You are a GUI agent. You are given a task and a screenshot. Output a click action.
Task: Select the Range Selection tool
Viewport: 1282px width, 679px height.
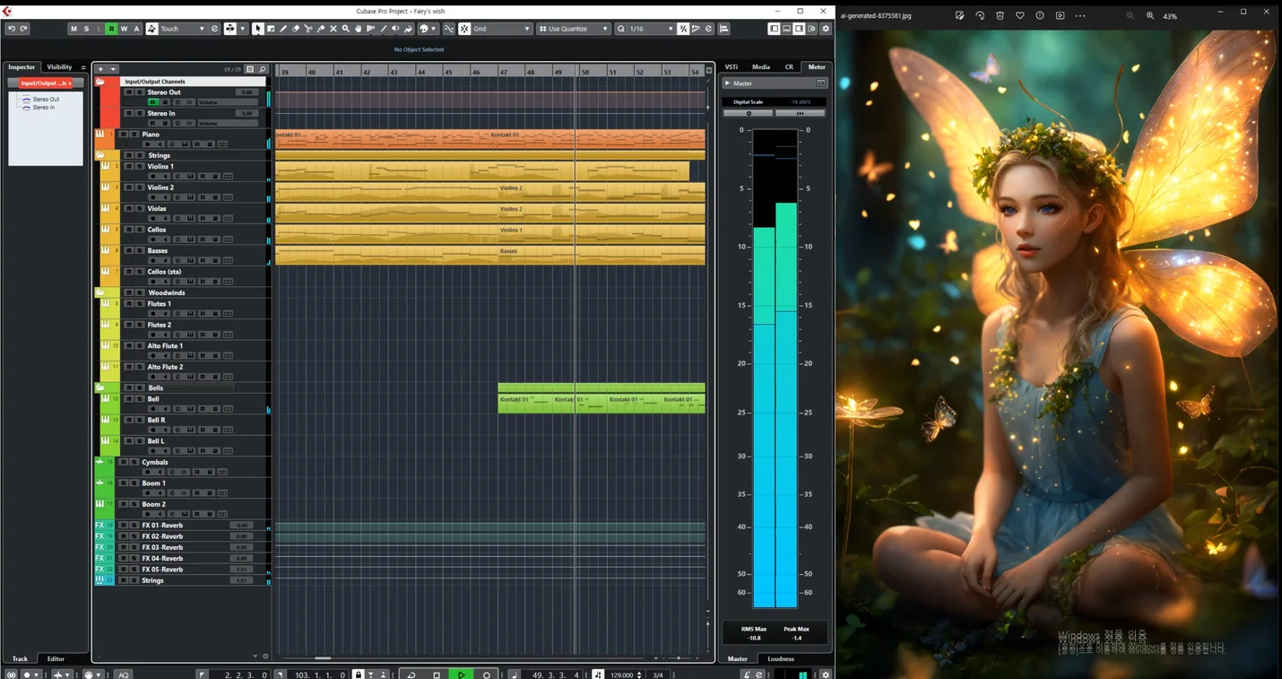(x=271, y=29)
